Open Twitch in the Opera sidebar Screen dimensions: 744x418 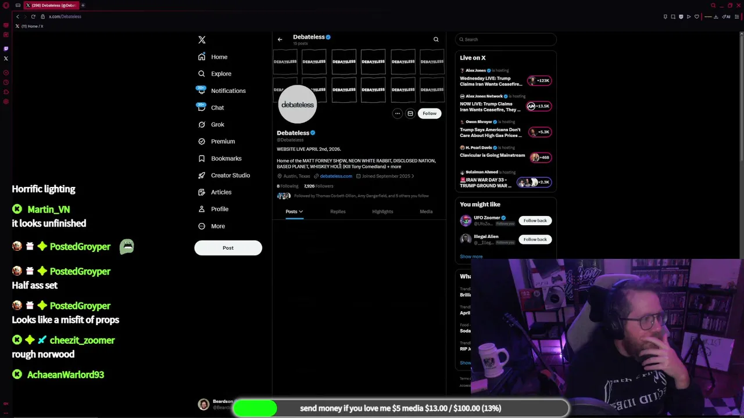[6, 49]
